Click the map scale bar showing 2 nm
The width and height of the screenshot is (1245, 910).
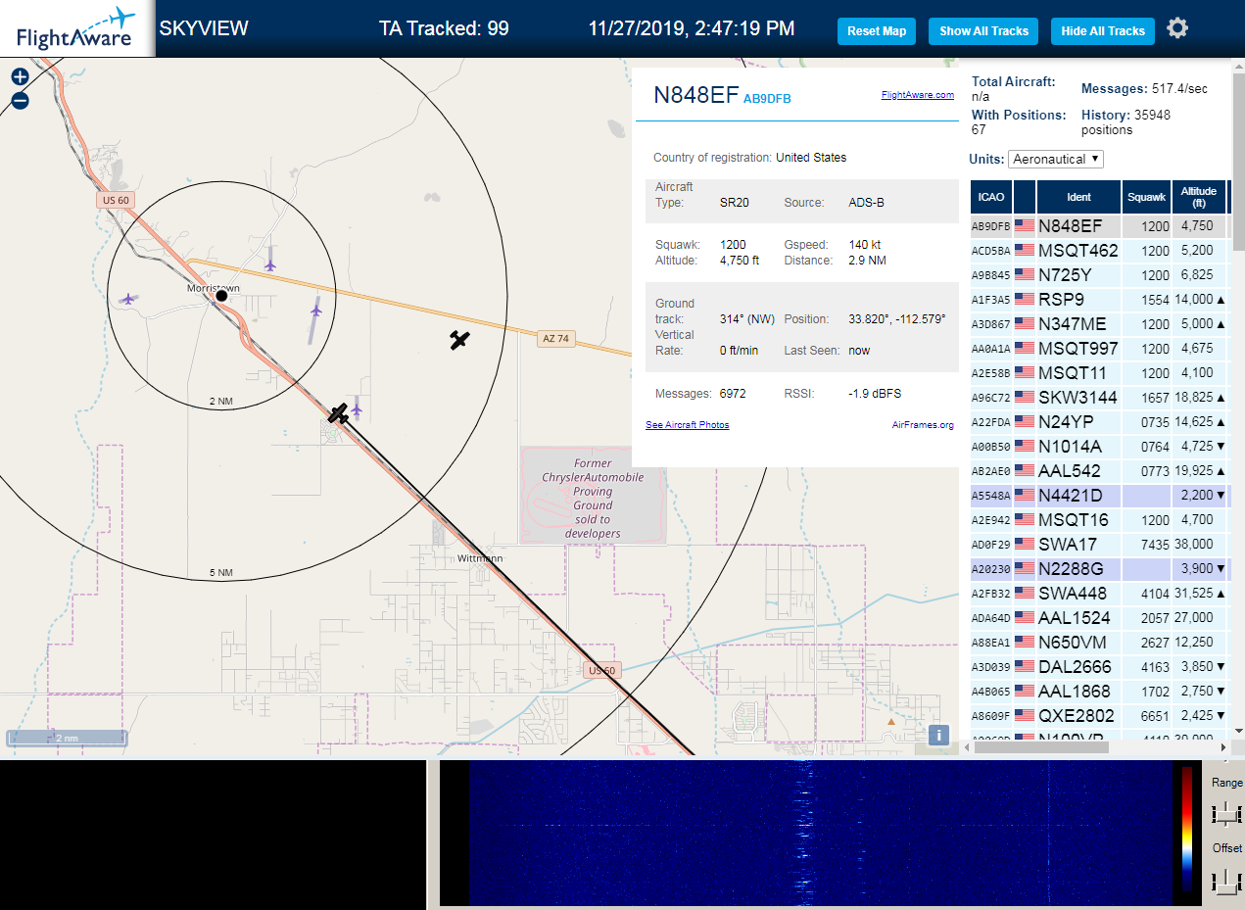click(66, 738)
